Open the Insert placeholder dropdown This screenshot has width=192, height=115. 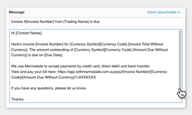click(x=162, y=12)
